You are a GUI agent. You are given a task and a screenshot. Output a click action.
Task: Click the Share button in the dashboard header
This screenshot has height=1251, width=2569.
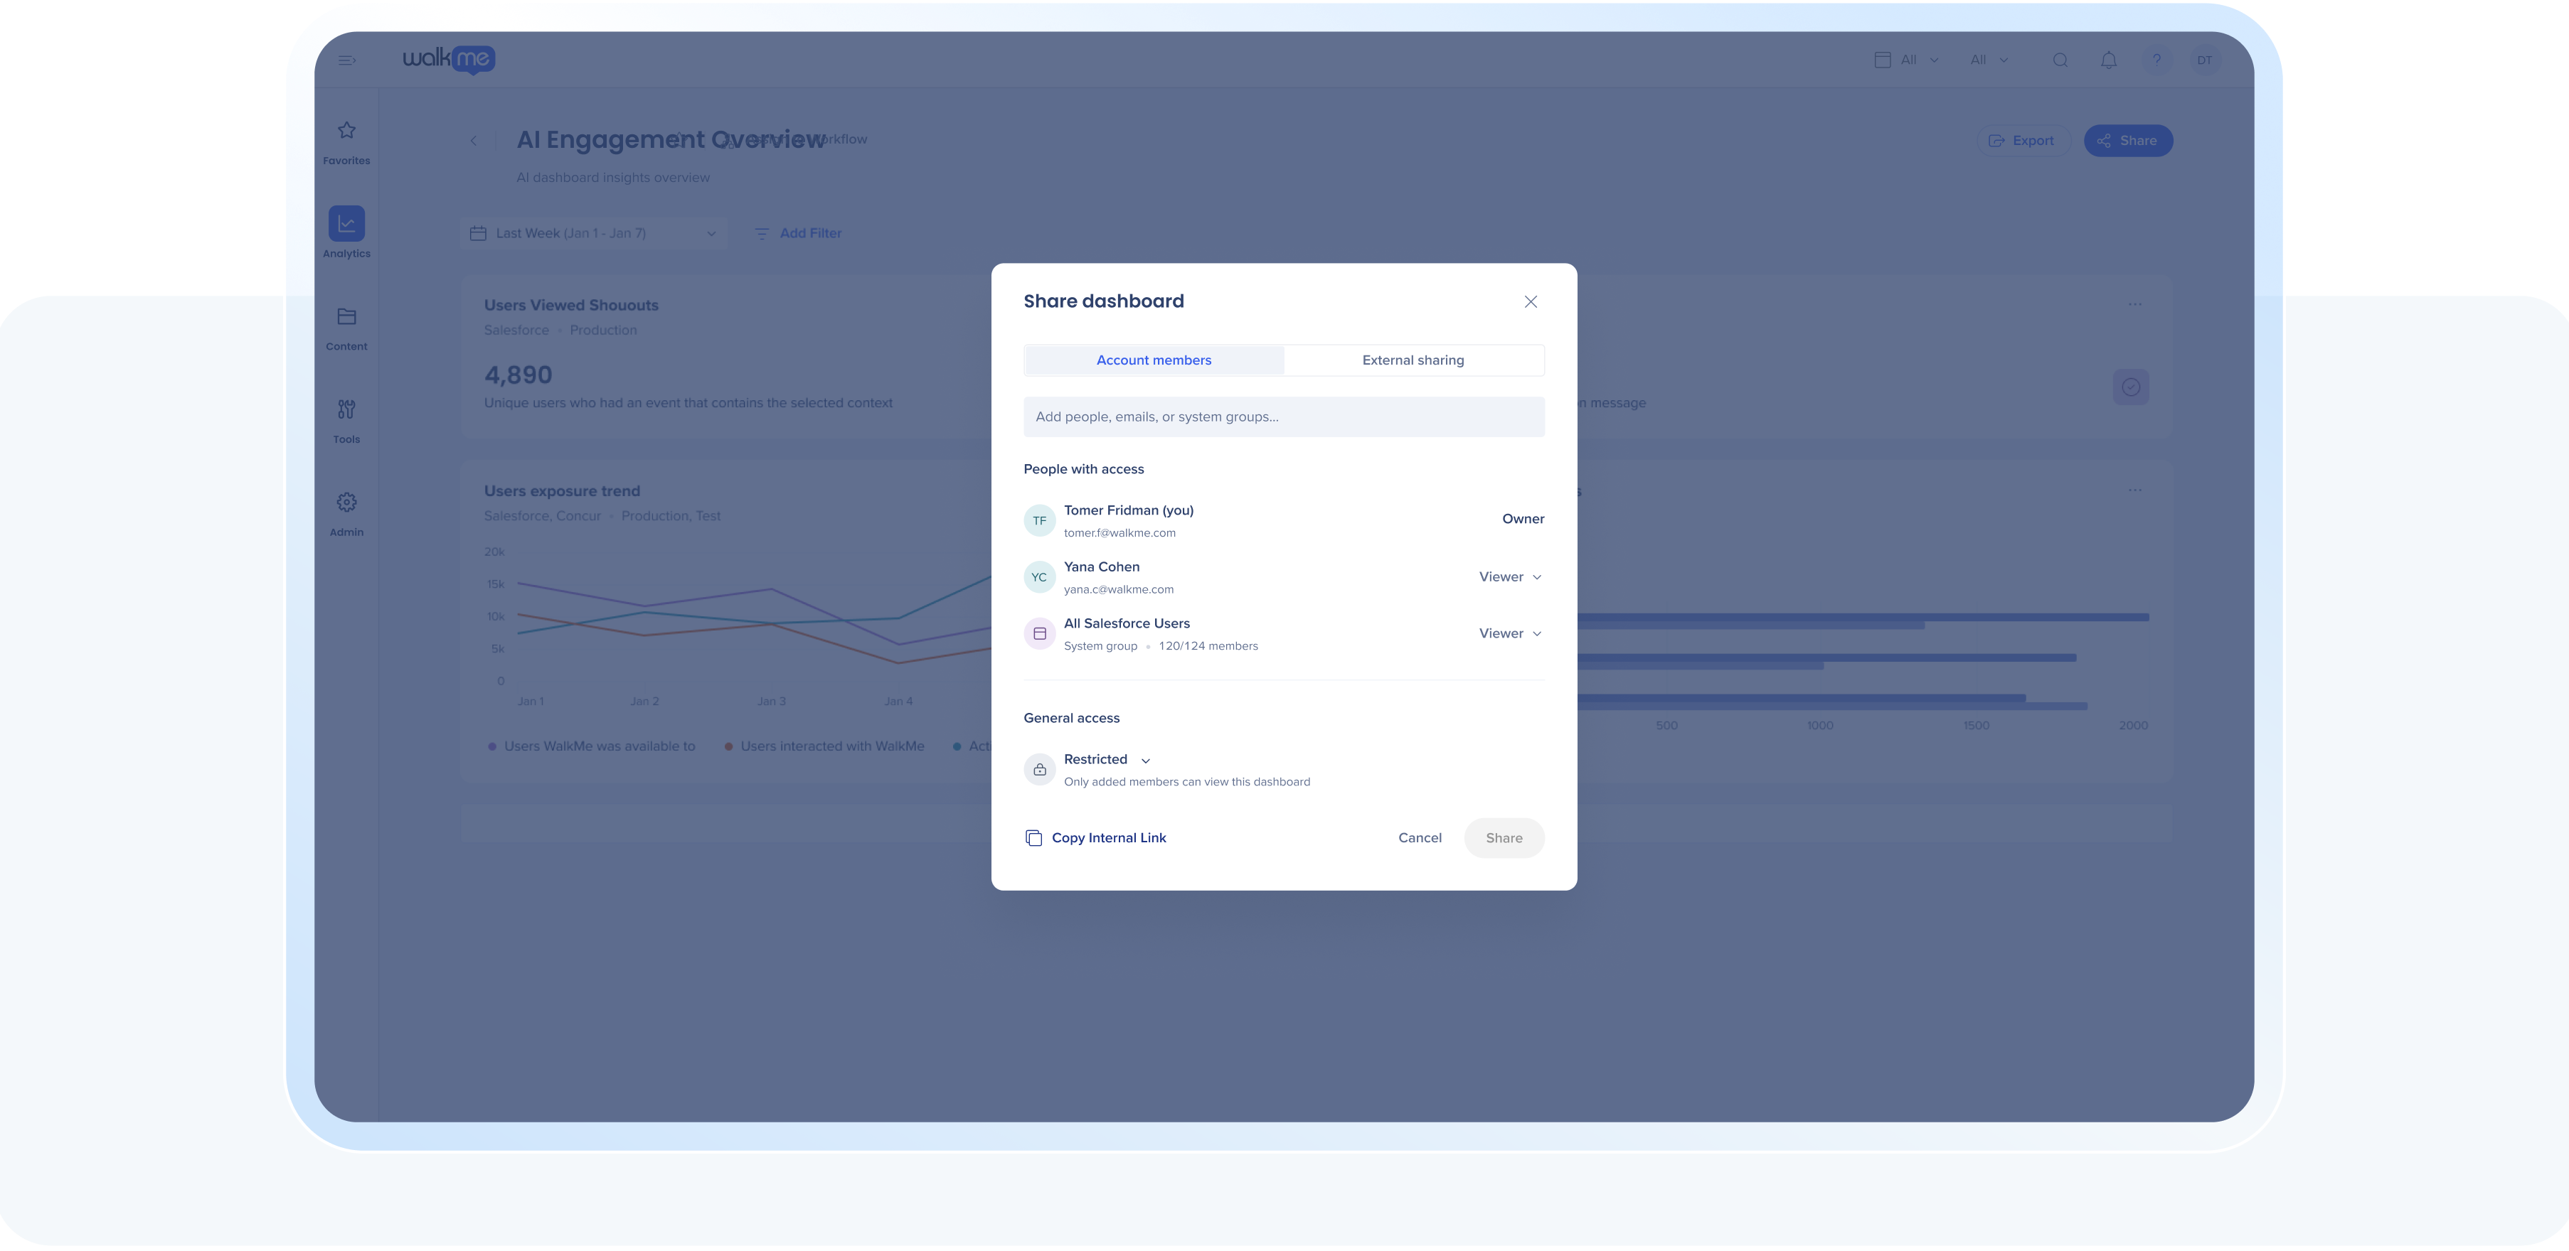tap(2127, 141)
